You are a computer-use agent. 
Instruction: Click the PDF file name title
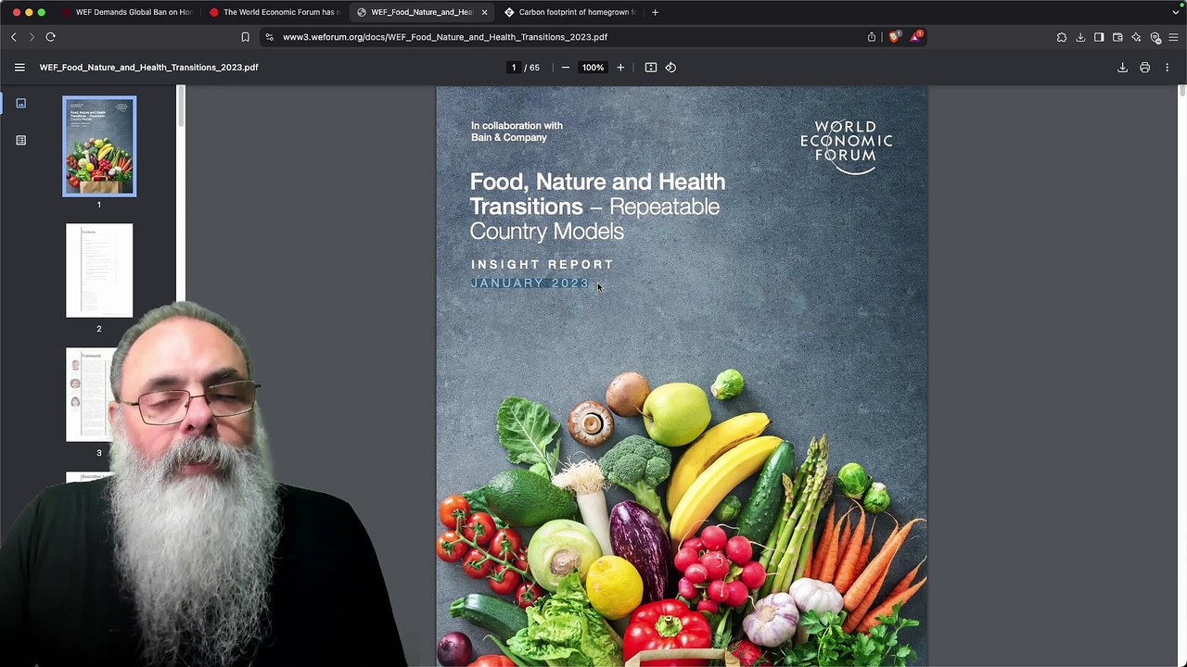coord(149,67)
